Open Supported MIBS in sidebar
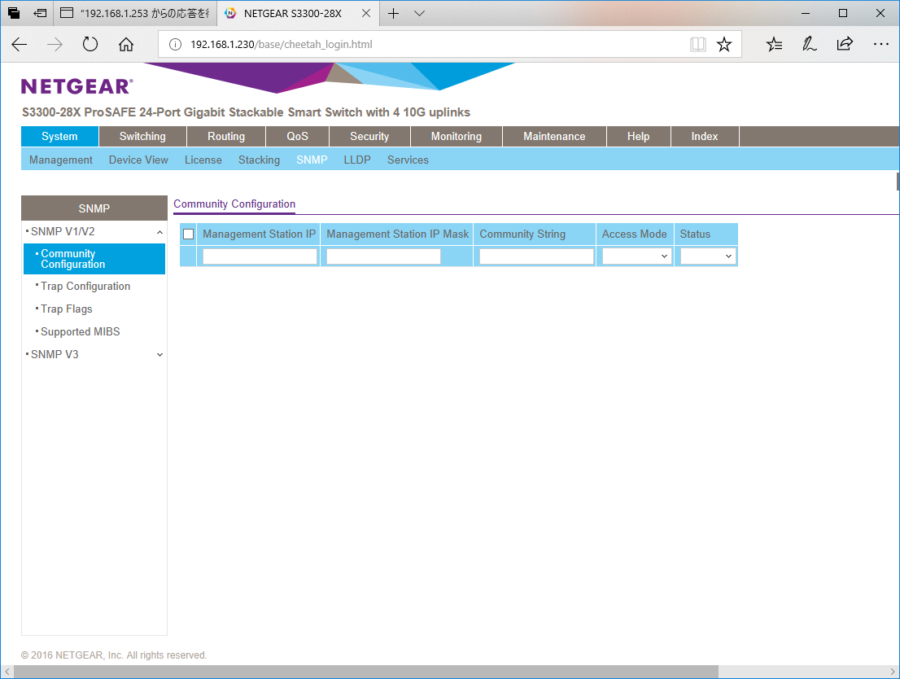Image resolution: width=900 pixels, height=679 pixels. pyautogui.click(x=81, y=332)
